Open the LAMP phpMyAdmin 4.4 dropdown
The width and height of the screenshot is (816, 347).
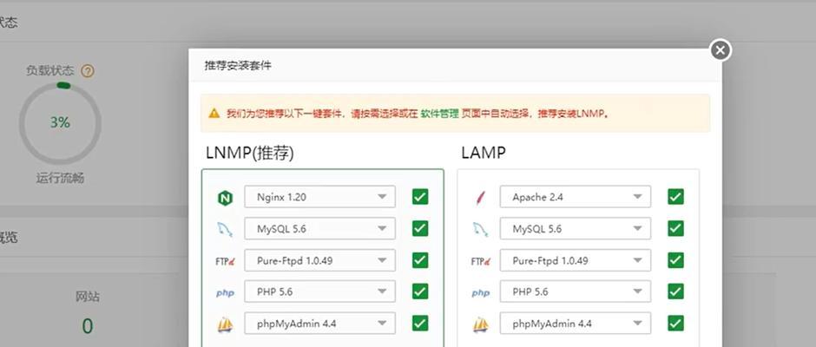pyautogui.click(x=575, y=323)
